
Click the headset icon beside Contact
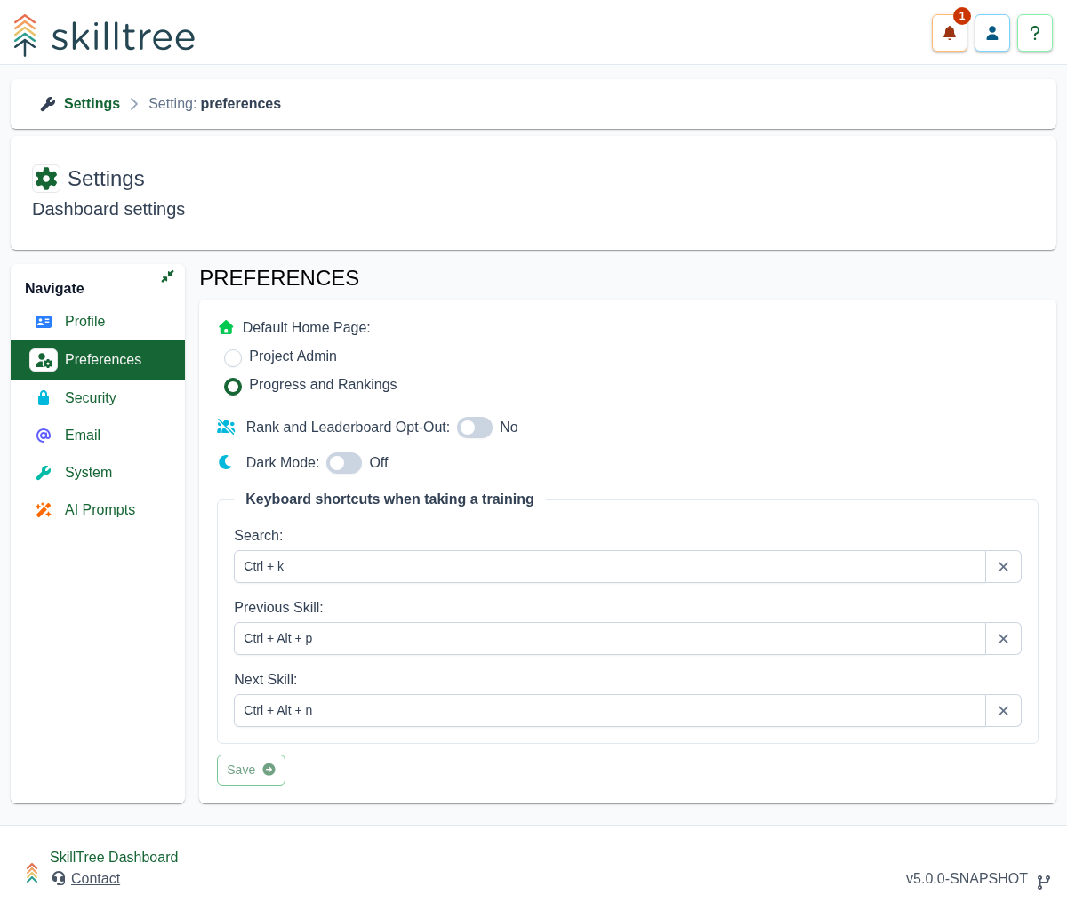(59, 878)
